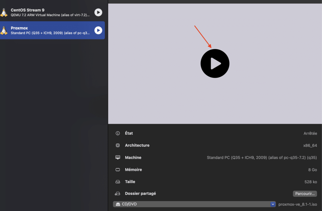
Task: Click the Machine monitor icon
Action: [x=118, y=157]
